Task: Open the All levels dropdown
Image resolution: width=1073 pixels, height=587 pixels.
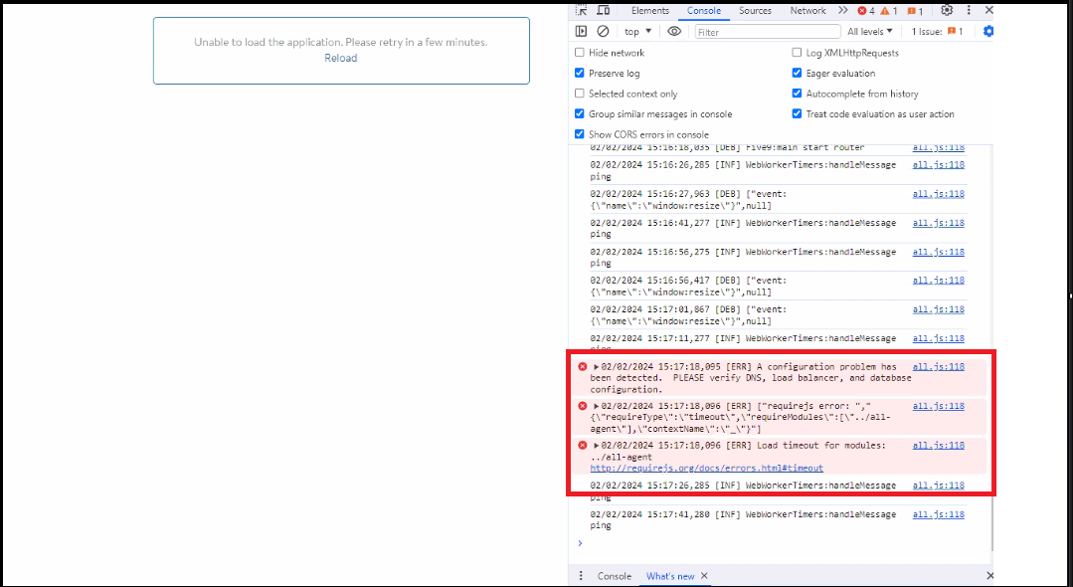Action: coord(870,31)
